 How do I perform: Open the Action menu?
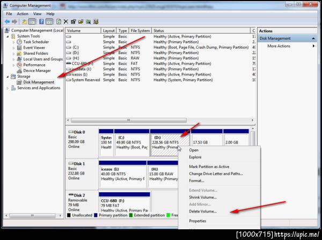[23, 14]
